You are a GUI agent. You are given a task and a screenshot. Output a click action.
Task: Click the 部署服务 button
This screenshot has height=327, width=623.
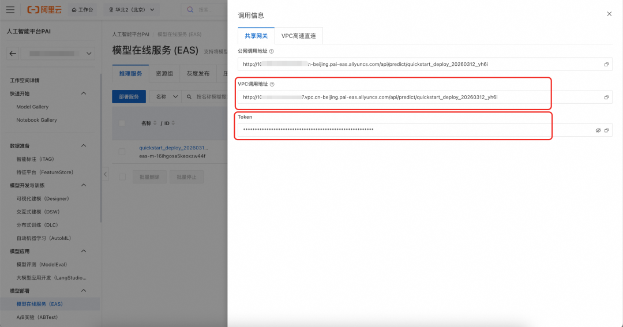(x=129, y=96)
